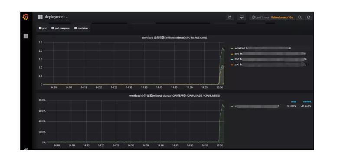
Task: Click the green color line of the usage-rate legend
Action: 232,106
